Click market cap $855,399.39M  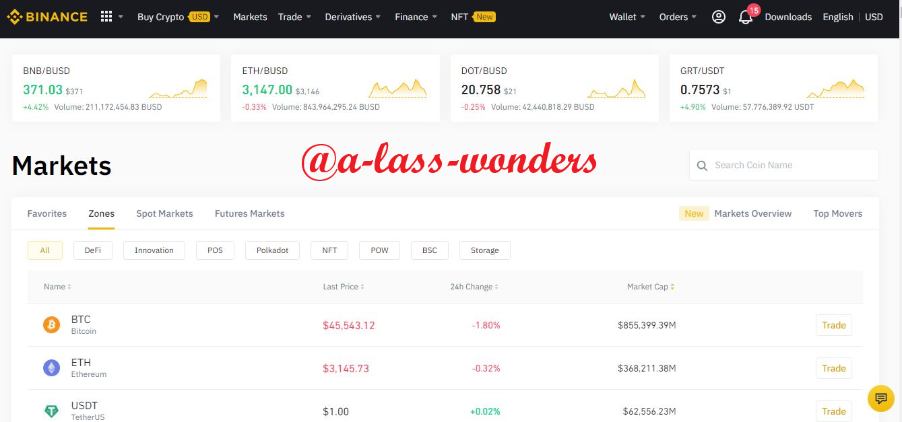(x=647, y=325)
